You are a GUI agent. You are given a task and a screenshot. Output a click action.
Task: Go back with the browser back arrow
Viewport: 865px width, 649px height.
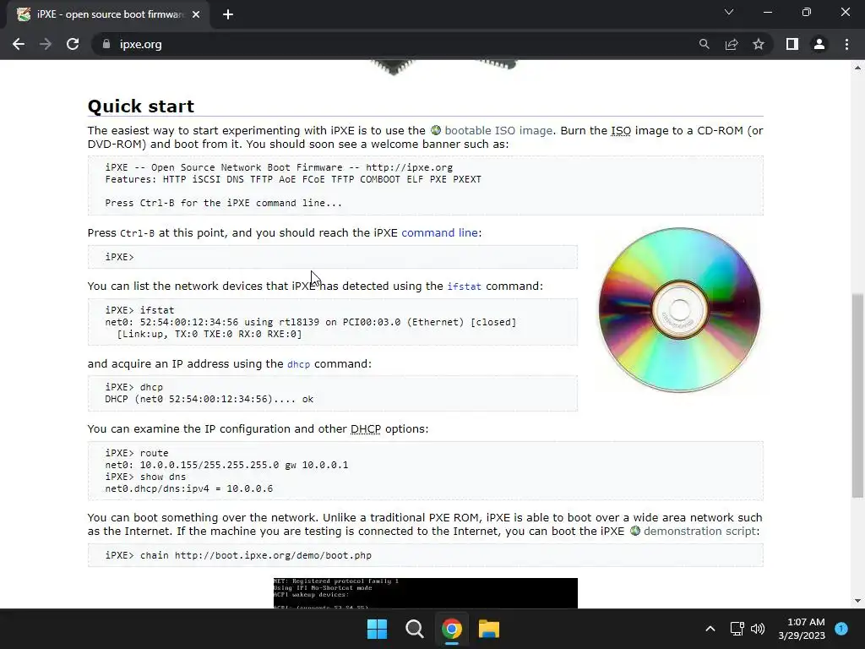(19, 44)
